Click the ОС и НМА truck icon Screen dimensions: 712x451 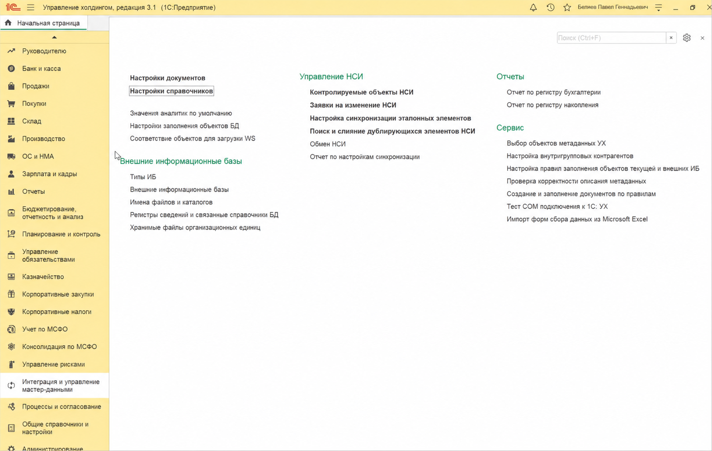click(x=11, y=156)
